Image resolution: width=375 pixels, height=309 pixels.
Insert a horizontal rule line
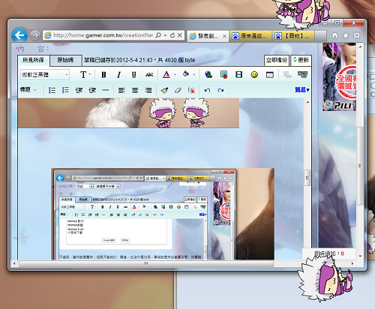[x=106, y=90]
